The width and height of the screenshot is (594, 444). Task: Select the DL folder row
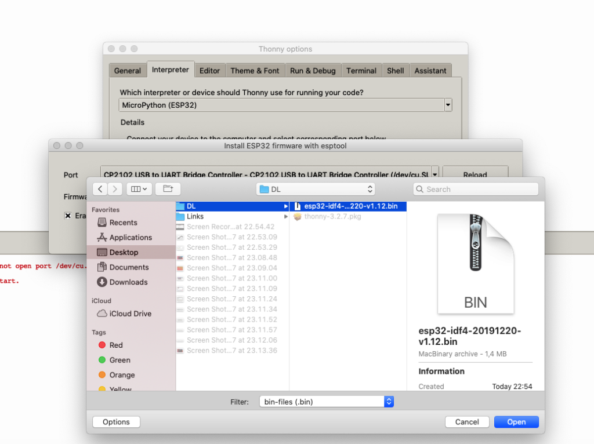[233, 206]
